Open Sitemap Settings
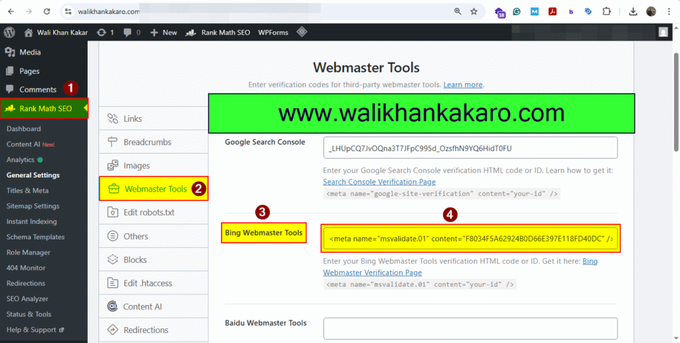Viewport: 680px width, 343px height. [x=33, y=206]
